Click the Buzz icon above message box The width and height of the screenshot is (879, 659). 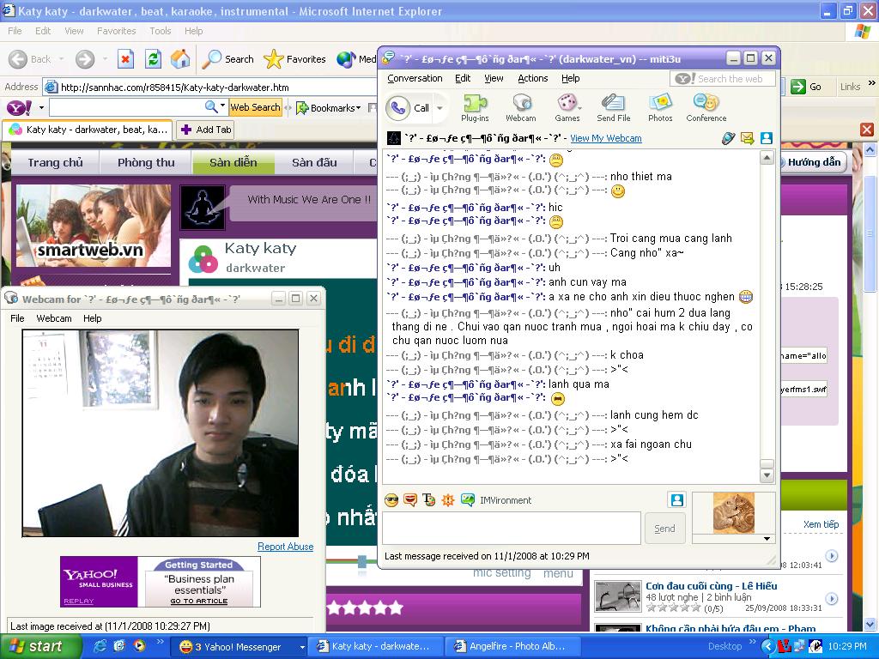coord(447,500)
